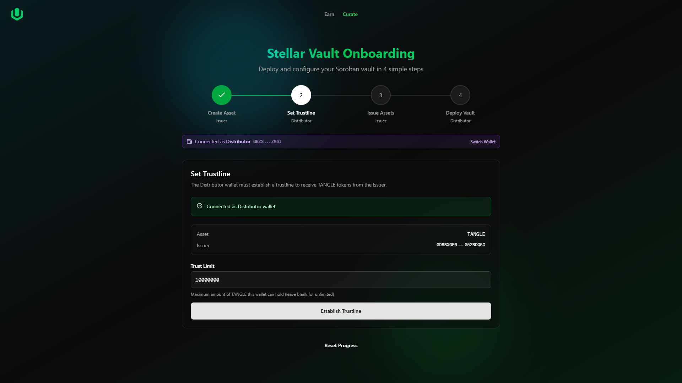Open the Curate navigation tab
The height and width of the screenshot is (383, 682).
click(350, 14)
